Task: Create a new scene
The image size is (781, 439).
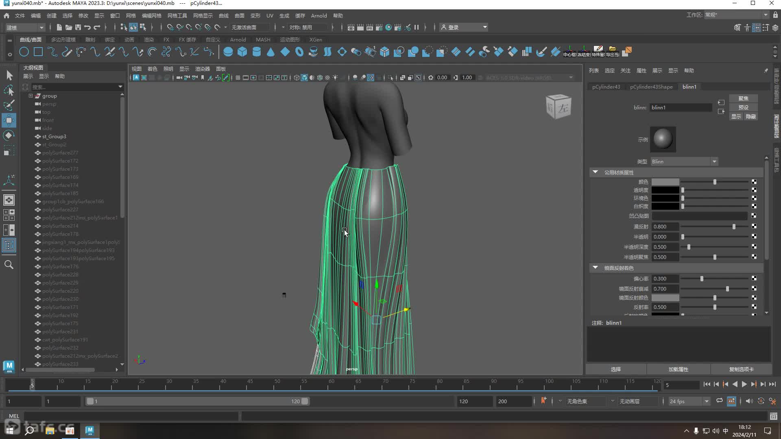Action: pos(59,27)
